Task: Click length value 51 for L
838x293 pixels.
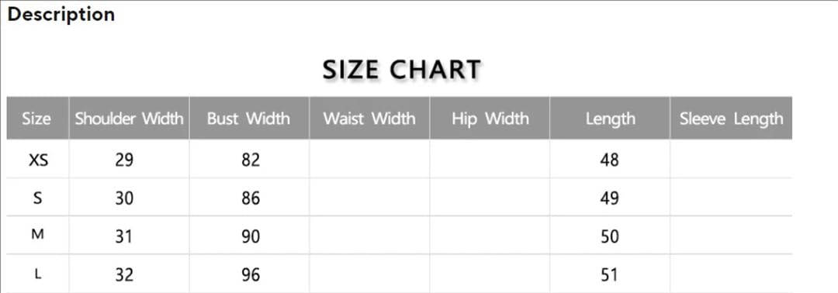Action: [x=609, y=275]
